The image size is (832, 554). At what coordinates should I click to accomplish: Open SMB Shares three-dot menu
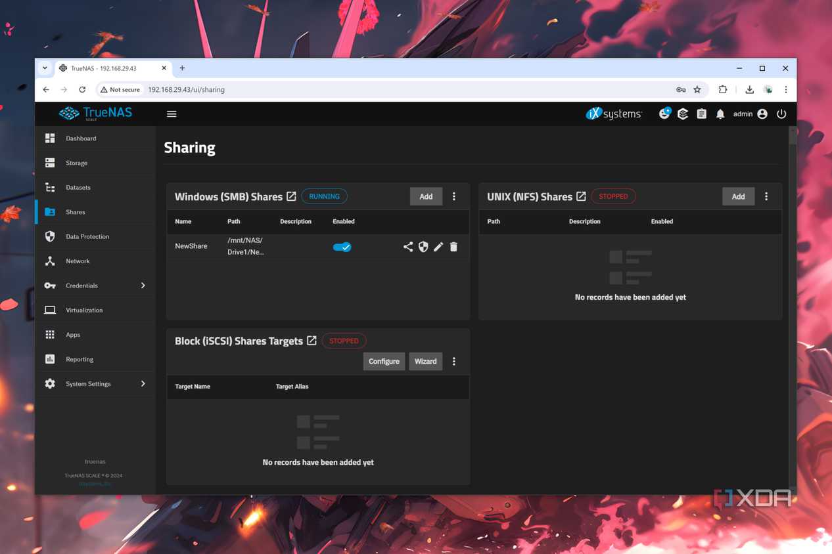[x=454, y=196]
